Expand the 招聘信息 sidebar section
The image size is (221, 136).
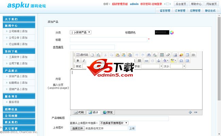19,109
